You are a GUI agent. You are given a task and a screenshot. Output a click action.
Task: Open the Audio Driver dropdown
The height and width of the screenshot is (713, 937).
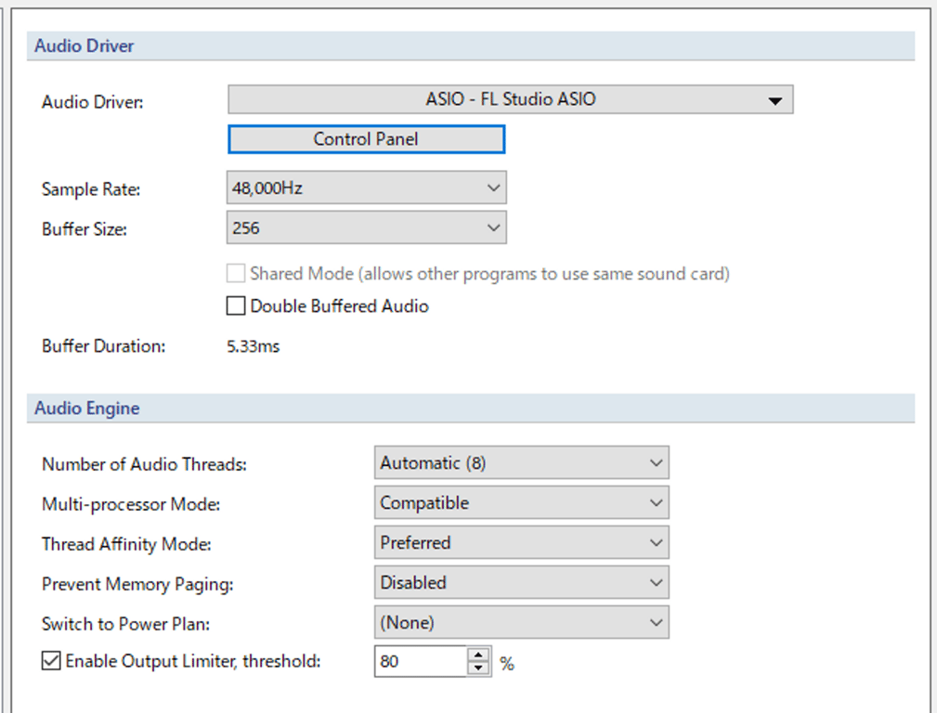[x=511, y=99]
